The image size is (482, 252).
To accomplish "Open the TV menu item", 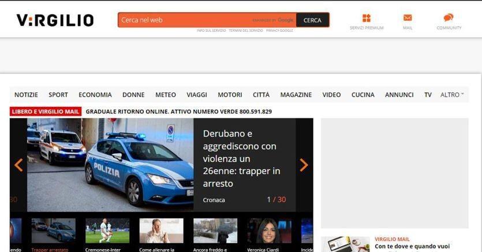I will 428,95.
